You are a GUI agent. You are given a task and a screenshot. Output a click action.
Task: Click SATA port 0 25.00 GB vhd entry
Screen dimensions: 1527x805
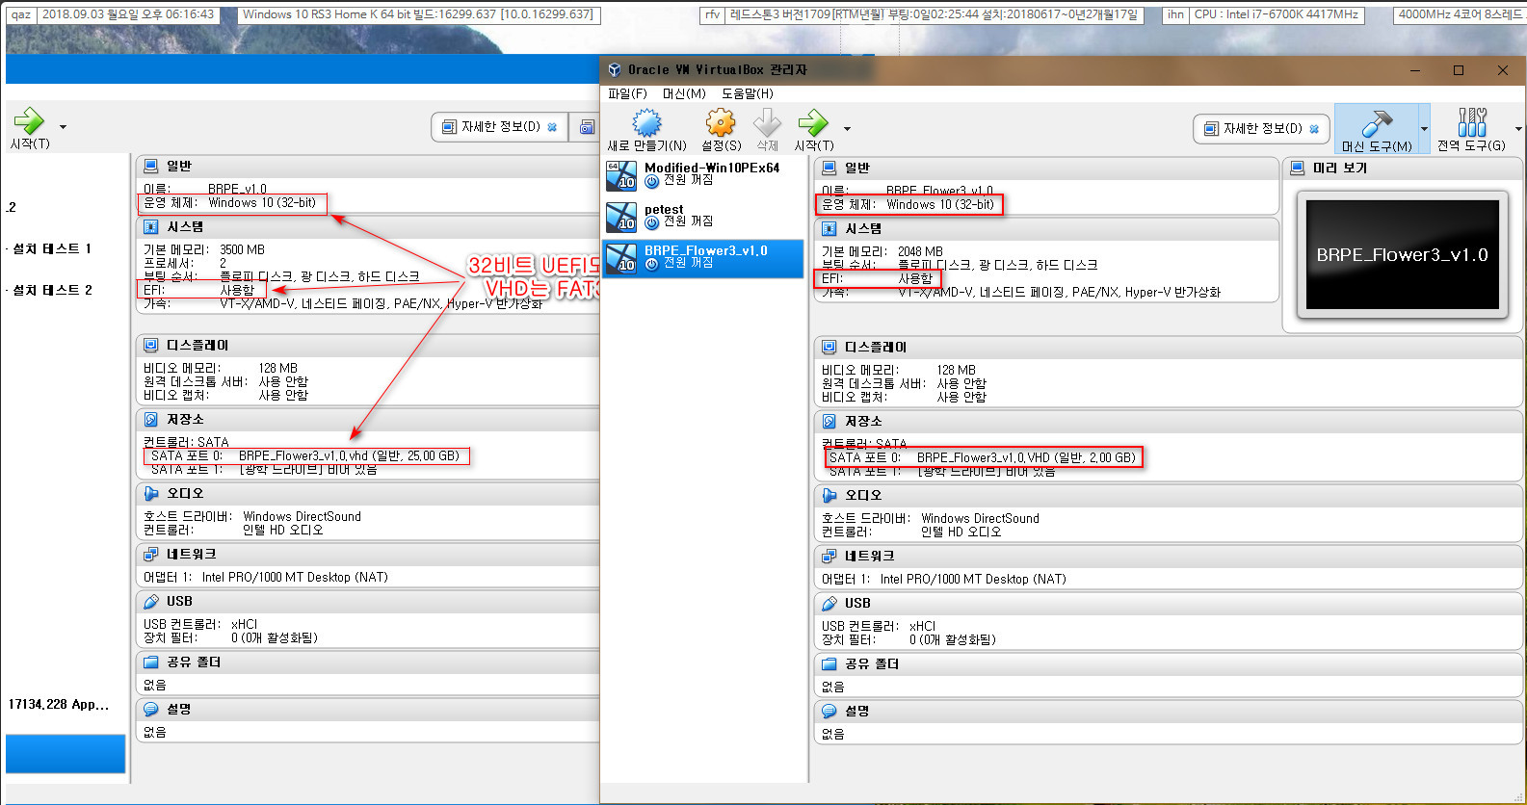point(305,455)
